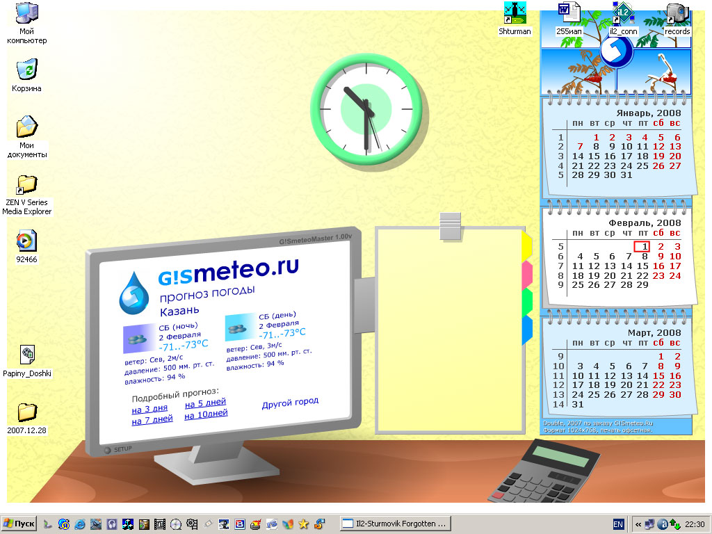Launch ZEN V Series Media Explorer shortcut
The width and height of the screenshot is (712, 534).
26,185
